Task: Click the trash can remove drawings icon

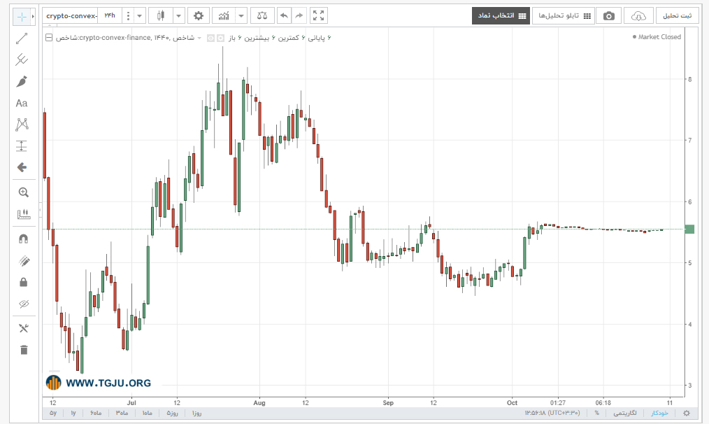Action: point(24,349)
